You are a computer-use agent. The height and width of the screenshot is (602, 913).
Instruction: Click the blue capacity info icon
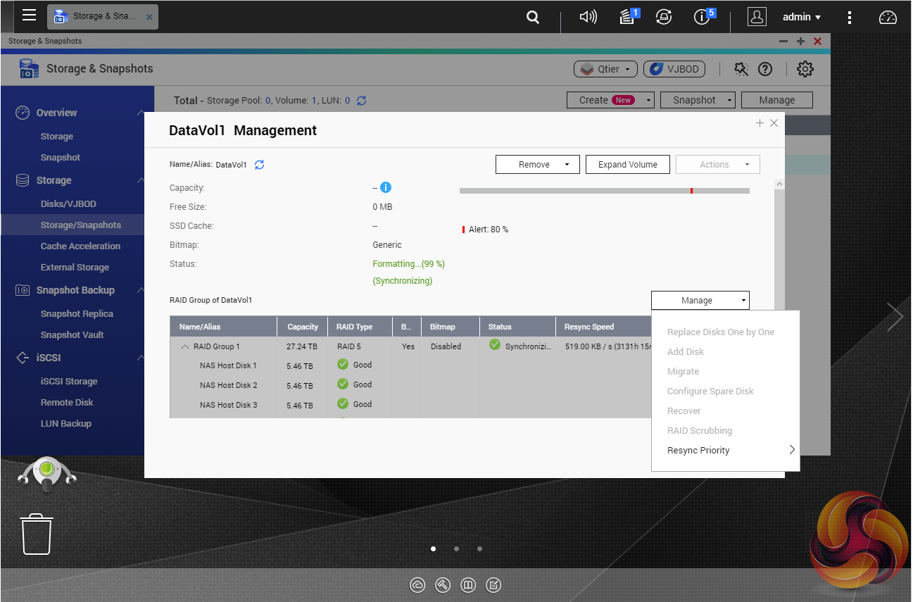click(x=386, y=187)
